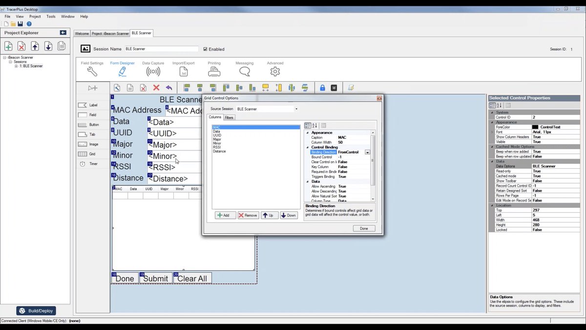Open help via the blue question mark icon
Screen dimensions: 586x330
29,23
